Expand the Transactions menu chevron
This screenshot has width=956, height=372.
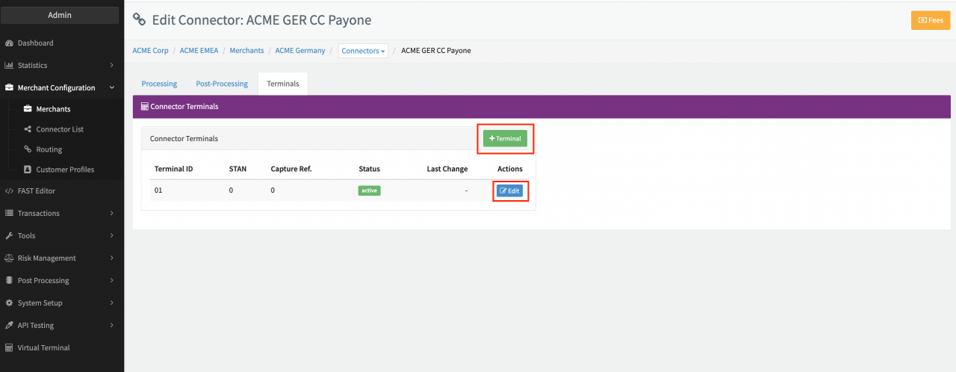click(x=111, y=214)
